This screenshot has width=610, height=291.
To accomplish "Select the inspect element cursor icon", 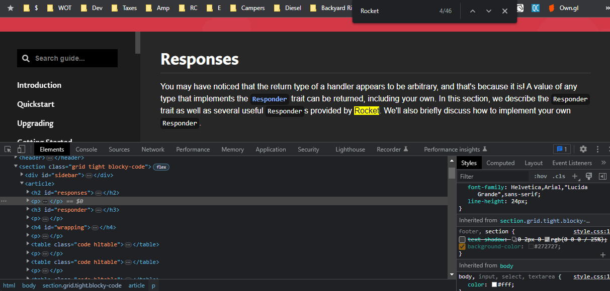I will coord(8,149).
